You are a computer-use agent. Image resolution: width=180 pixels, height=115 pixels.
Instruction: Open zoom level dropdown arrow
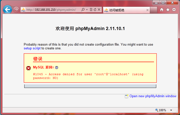click(171, 110)
